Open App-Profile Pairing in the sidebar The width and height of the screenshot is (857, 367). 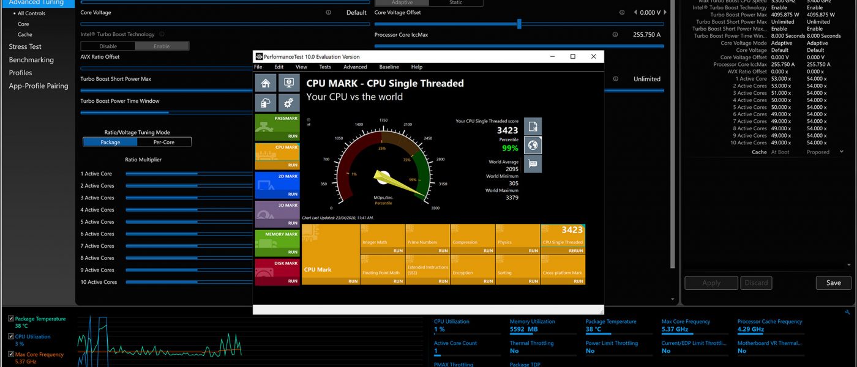39,86
